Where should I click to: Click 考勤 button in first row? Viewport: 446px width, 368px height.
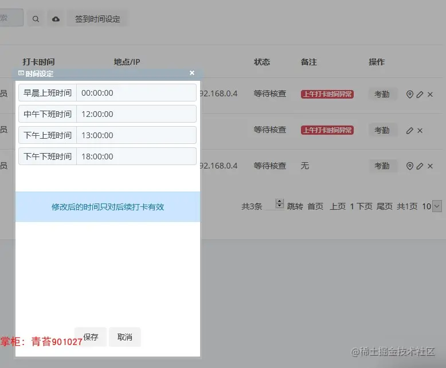coord(382,94)
